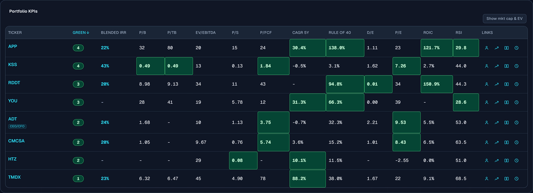The image size is (533, 193).
Task: Sort by P/FCF column header
Action: (x=265, y=33)
